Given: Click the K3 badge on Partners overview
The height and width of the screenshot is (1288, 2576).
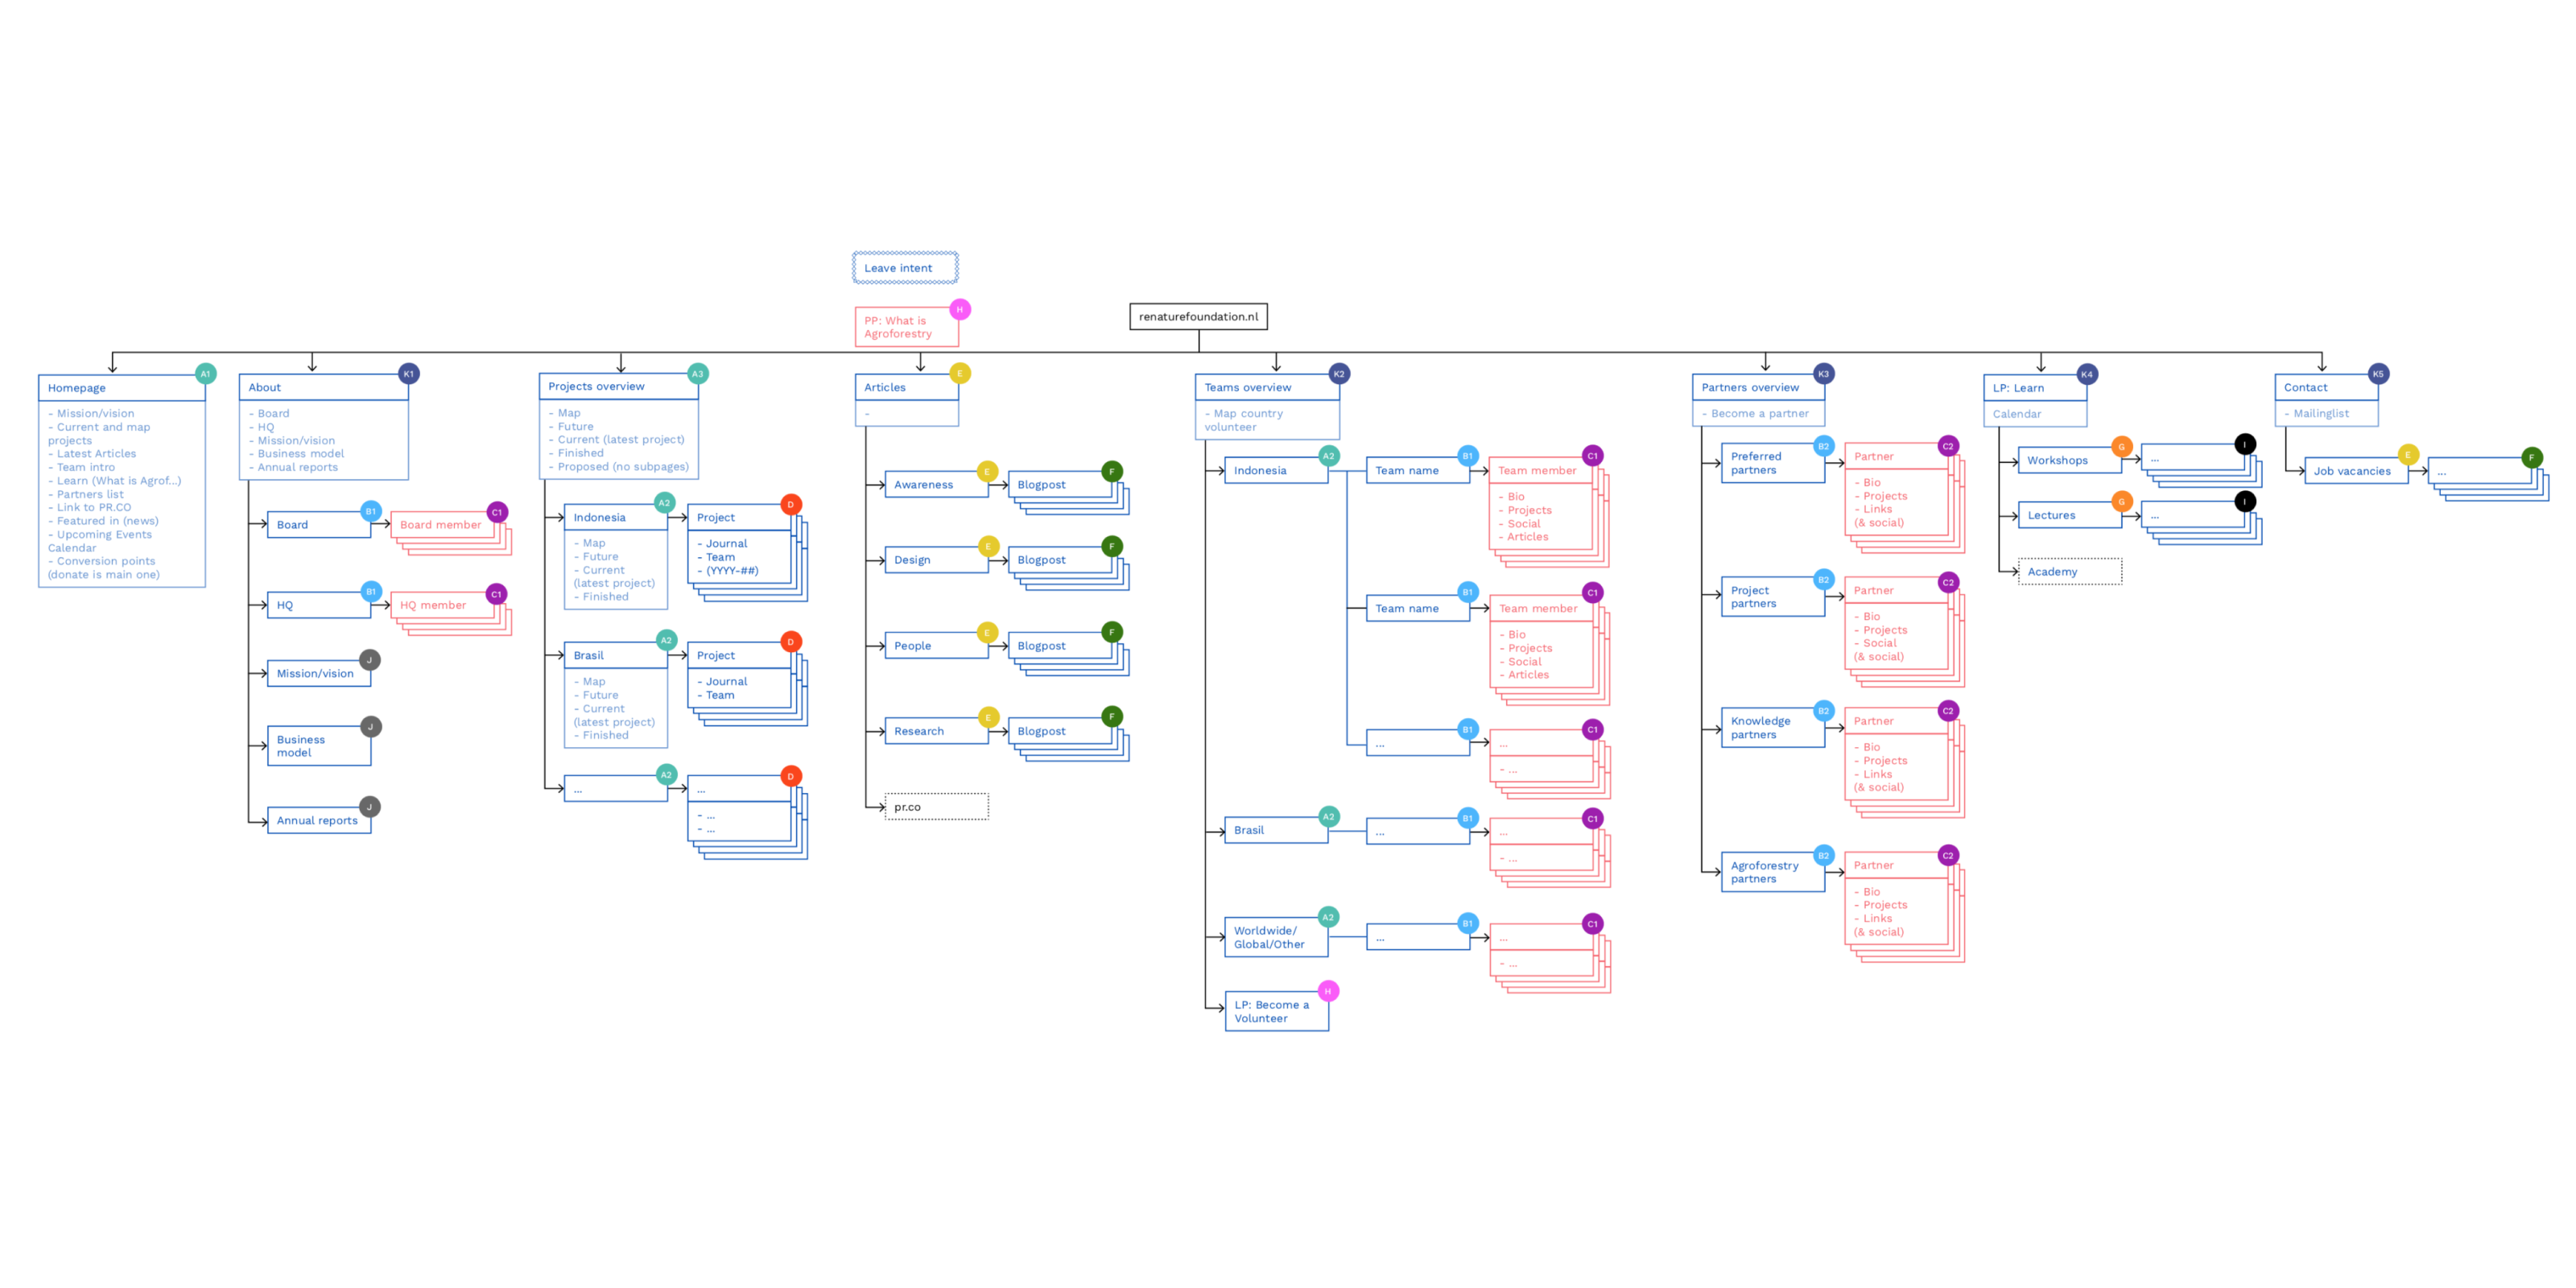Looking at the screenshot, I should 1823,374.
